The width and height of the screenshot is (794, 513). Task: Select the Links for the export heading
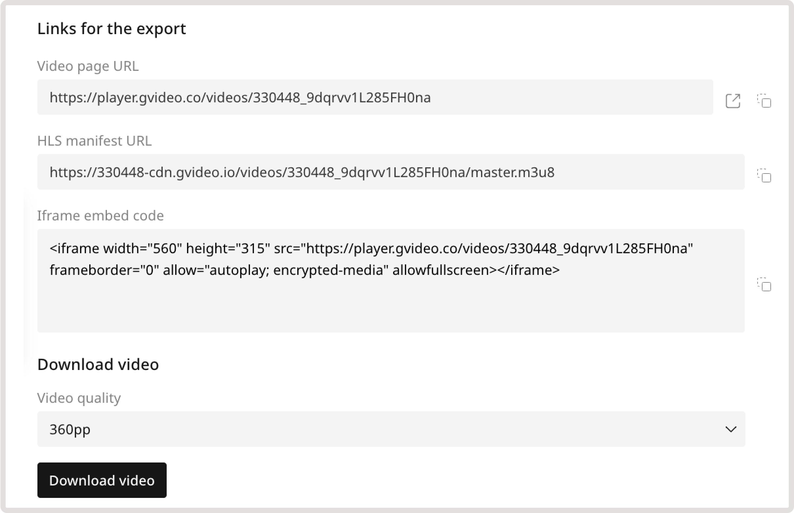coord(112,29)
